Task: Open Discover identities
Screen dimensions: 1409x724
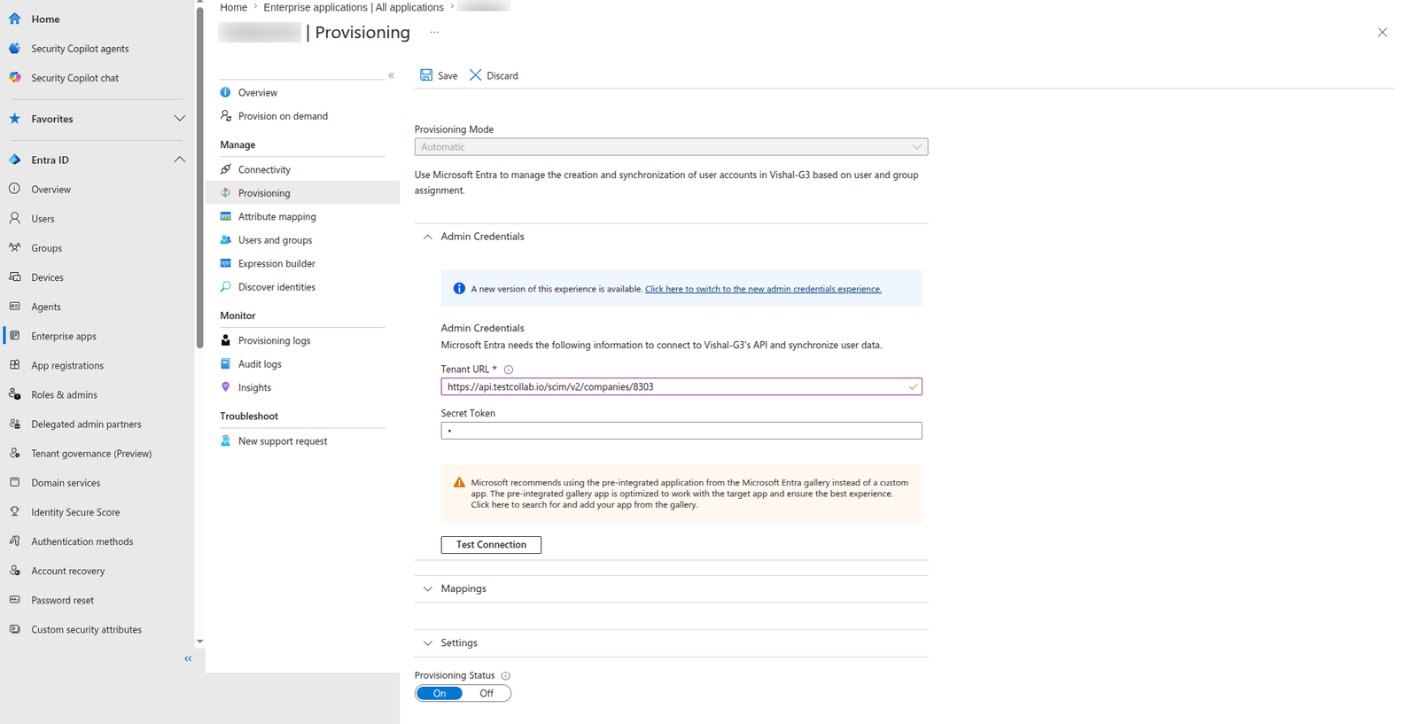Action: 276,287
